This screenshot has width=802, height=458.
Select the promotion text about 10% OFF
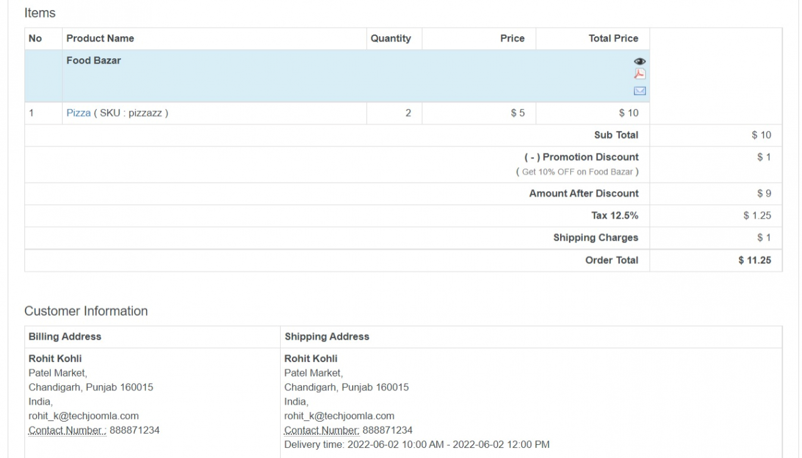(577, 172)
